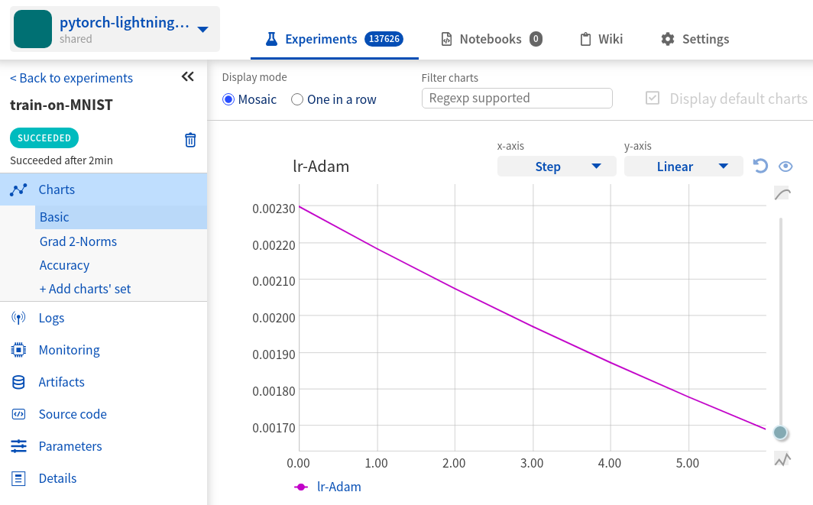Click the Artifacts database icon
Screen dimensions: 813x505
pyautogui.click(x=19, y=382)
